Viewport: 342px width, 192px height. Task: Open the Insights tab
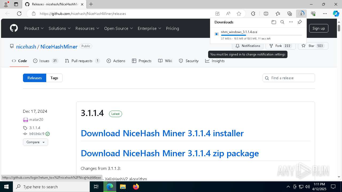(215, 61)
